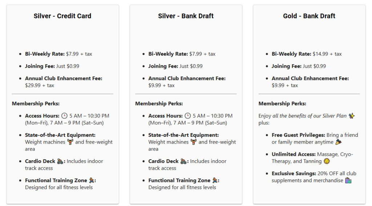Click the clock icon in Silver Bank Draft card
This screenshot has width=372, height=206.
tap(188, 116)
